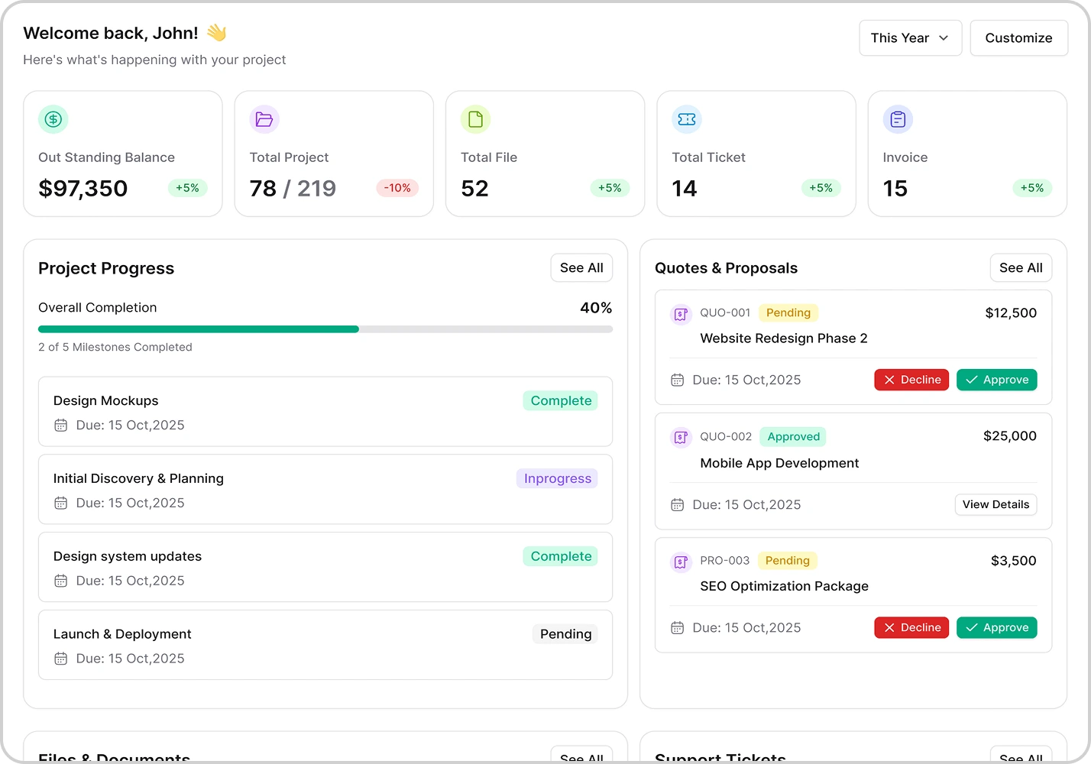Viewport: 1091px width, 764px height.
Task: Click the quote icon beside PRO-003
Action: click(x=680, y=562)
